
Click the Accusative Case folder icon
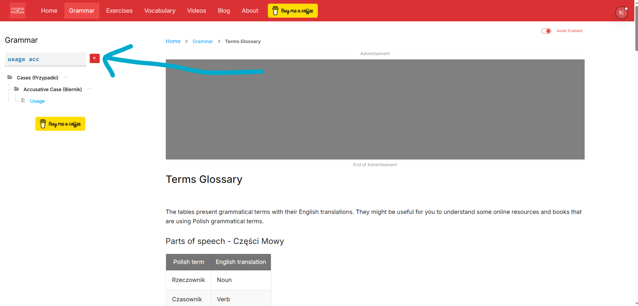17,89
